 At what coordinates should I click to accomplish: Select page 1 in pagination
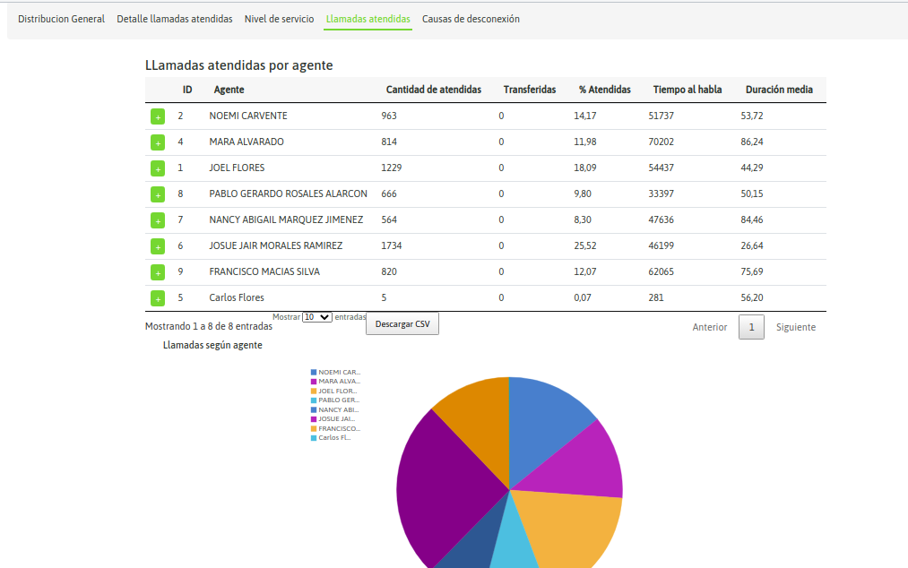point(752,327)
